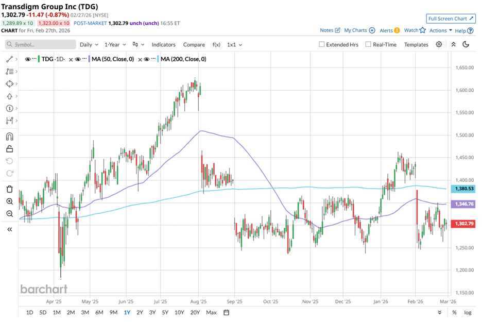Delete drawings with the trash icon
The height and width of the screenshot is (322, 482).
click(x=9, y=189)
